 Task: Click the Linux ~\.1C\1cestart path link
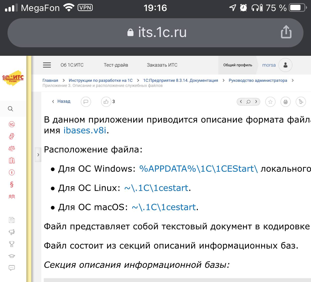(x=156, y=188)
